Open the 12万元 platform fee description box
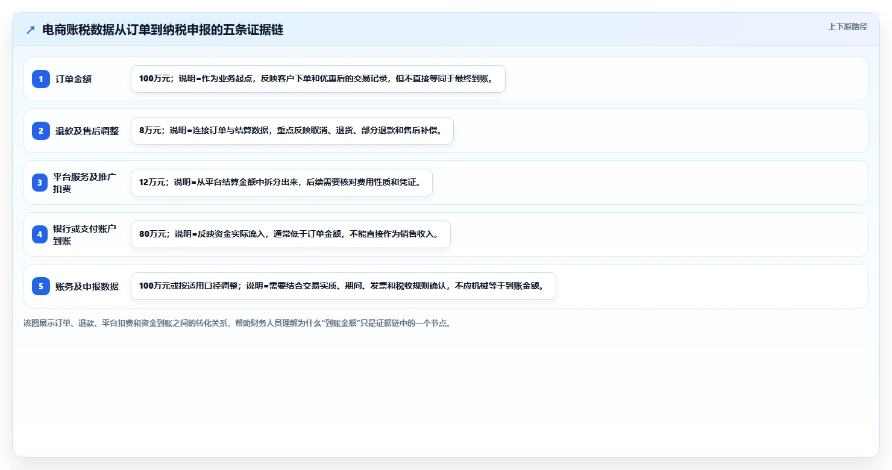892x470 pixels. pos(281,183)
